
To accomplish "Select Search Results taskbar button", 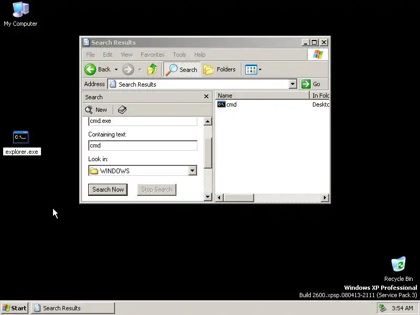I will click(x=73, y=308).
